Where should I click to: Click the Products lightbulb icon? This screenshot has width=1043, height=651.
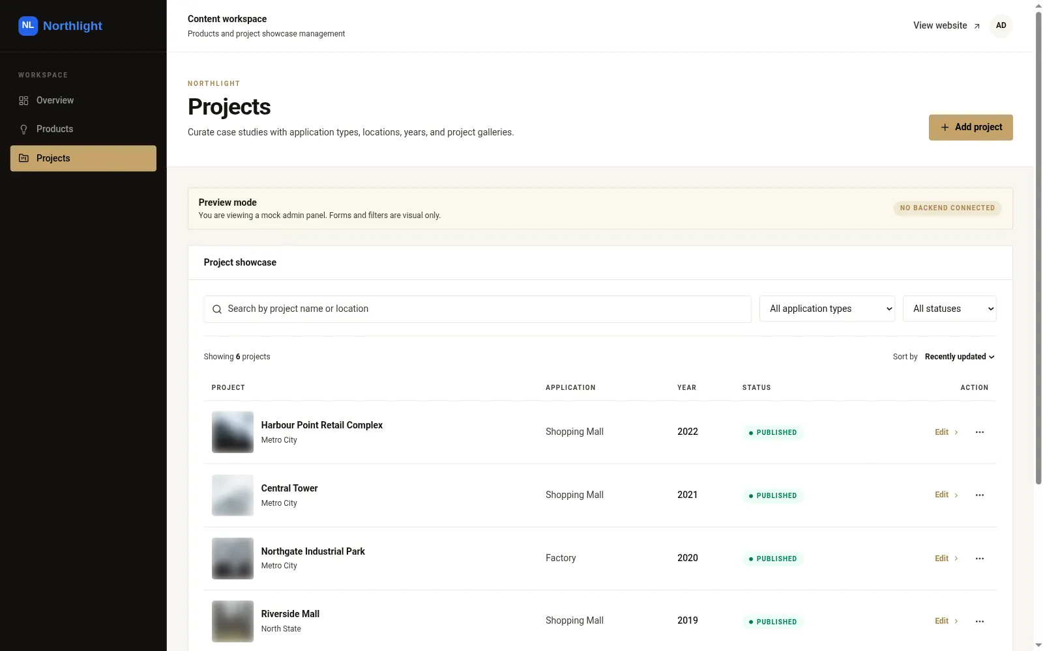coord(23,129)
